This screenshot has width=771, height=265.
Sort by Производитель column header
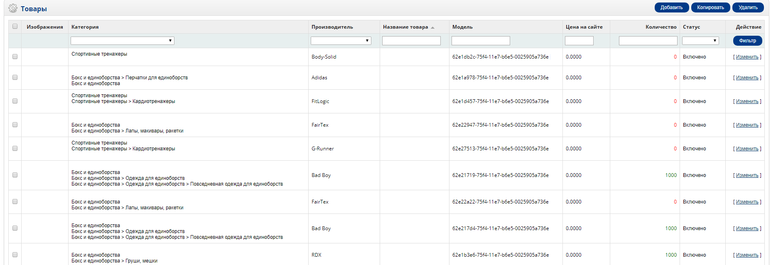tap(332, 27)
